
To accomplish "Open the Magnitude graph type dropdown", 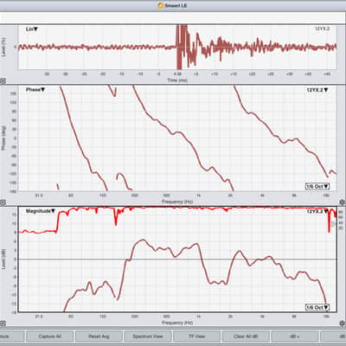I will click(41, 211).
